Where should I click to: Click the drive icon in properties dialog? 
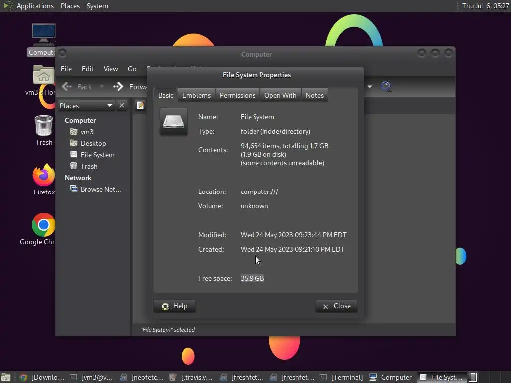[x=173, y=122]
